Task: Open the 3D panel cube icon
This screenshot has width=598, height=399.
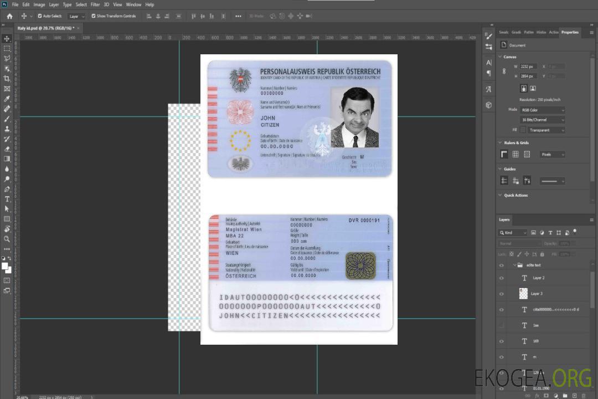Action: click(488, 105)
